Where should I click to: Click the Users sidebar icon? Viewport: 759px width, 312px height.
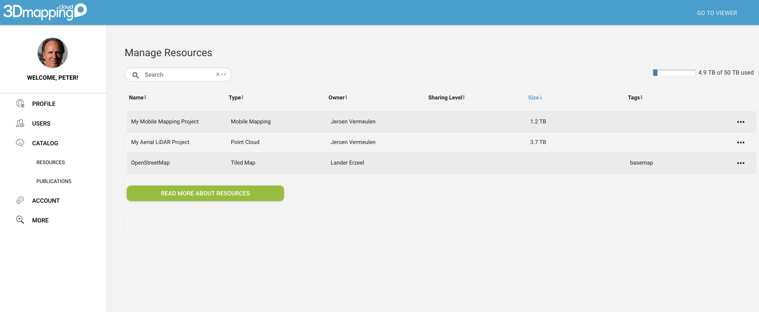(20, 123)
